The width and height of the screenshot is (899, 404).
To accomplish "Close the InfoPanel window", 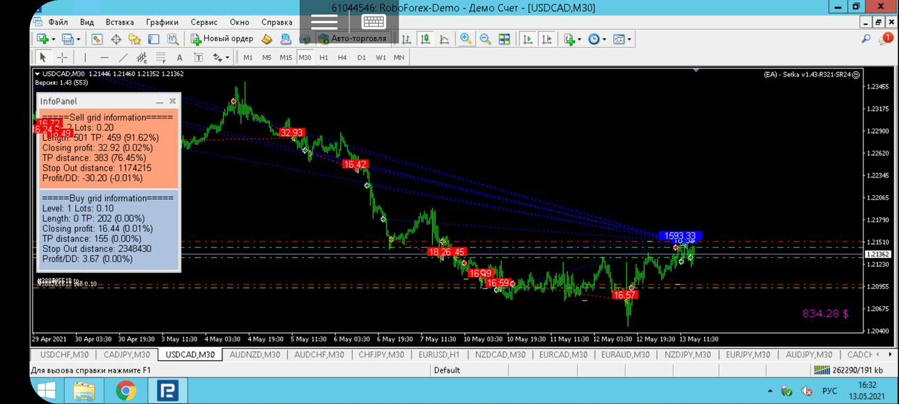I will [173, 101].
